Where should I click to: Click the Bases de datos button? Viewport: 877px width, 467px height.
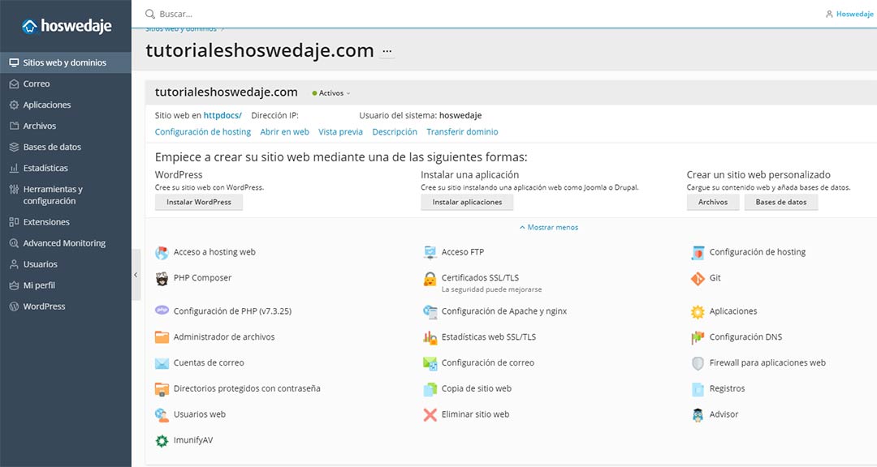pos(781,202)
